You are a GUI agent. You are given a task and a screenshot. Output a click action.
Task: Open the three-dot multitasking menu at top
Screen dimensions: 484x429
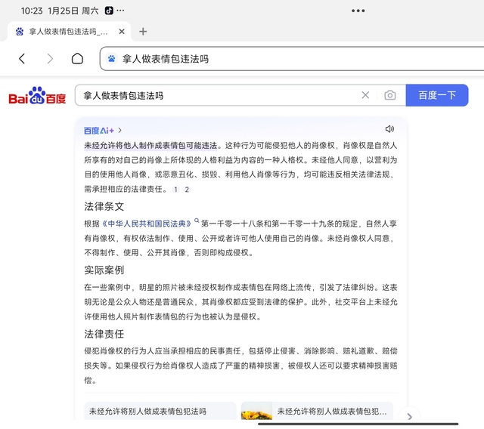coord(358,11)
